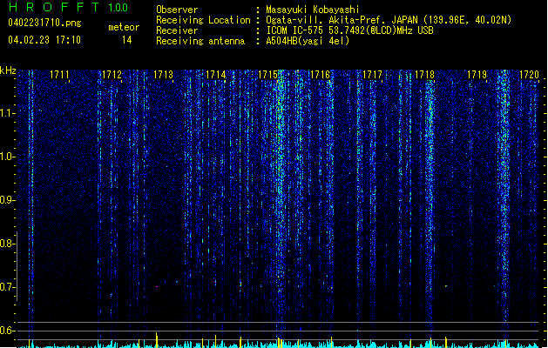This screenshot has width=548, height=348.
Task: Click the 1712 time marker
Action: tap(112, 75)
